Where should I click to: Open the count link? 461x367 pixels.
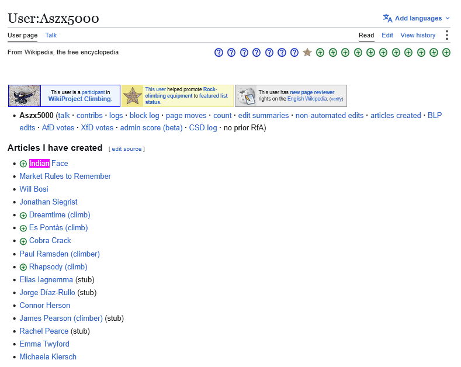(223, 116)
